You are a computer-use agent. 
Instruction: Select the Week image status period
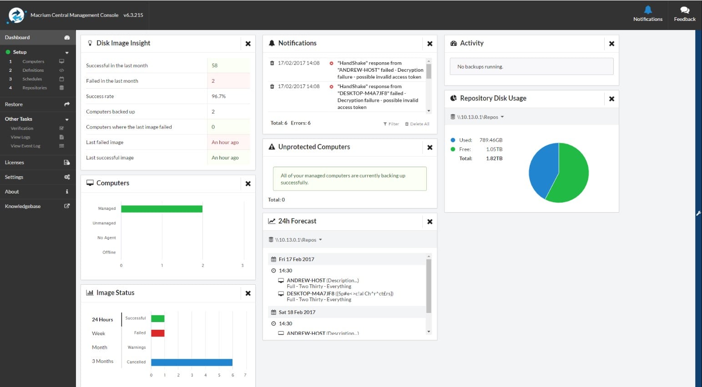tap(98, 333)
